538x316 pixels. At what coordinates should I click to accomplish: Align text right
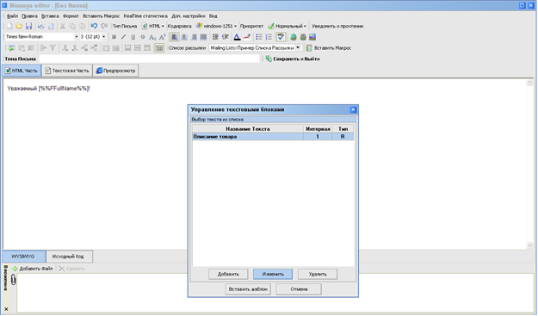pos(194,37)
